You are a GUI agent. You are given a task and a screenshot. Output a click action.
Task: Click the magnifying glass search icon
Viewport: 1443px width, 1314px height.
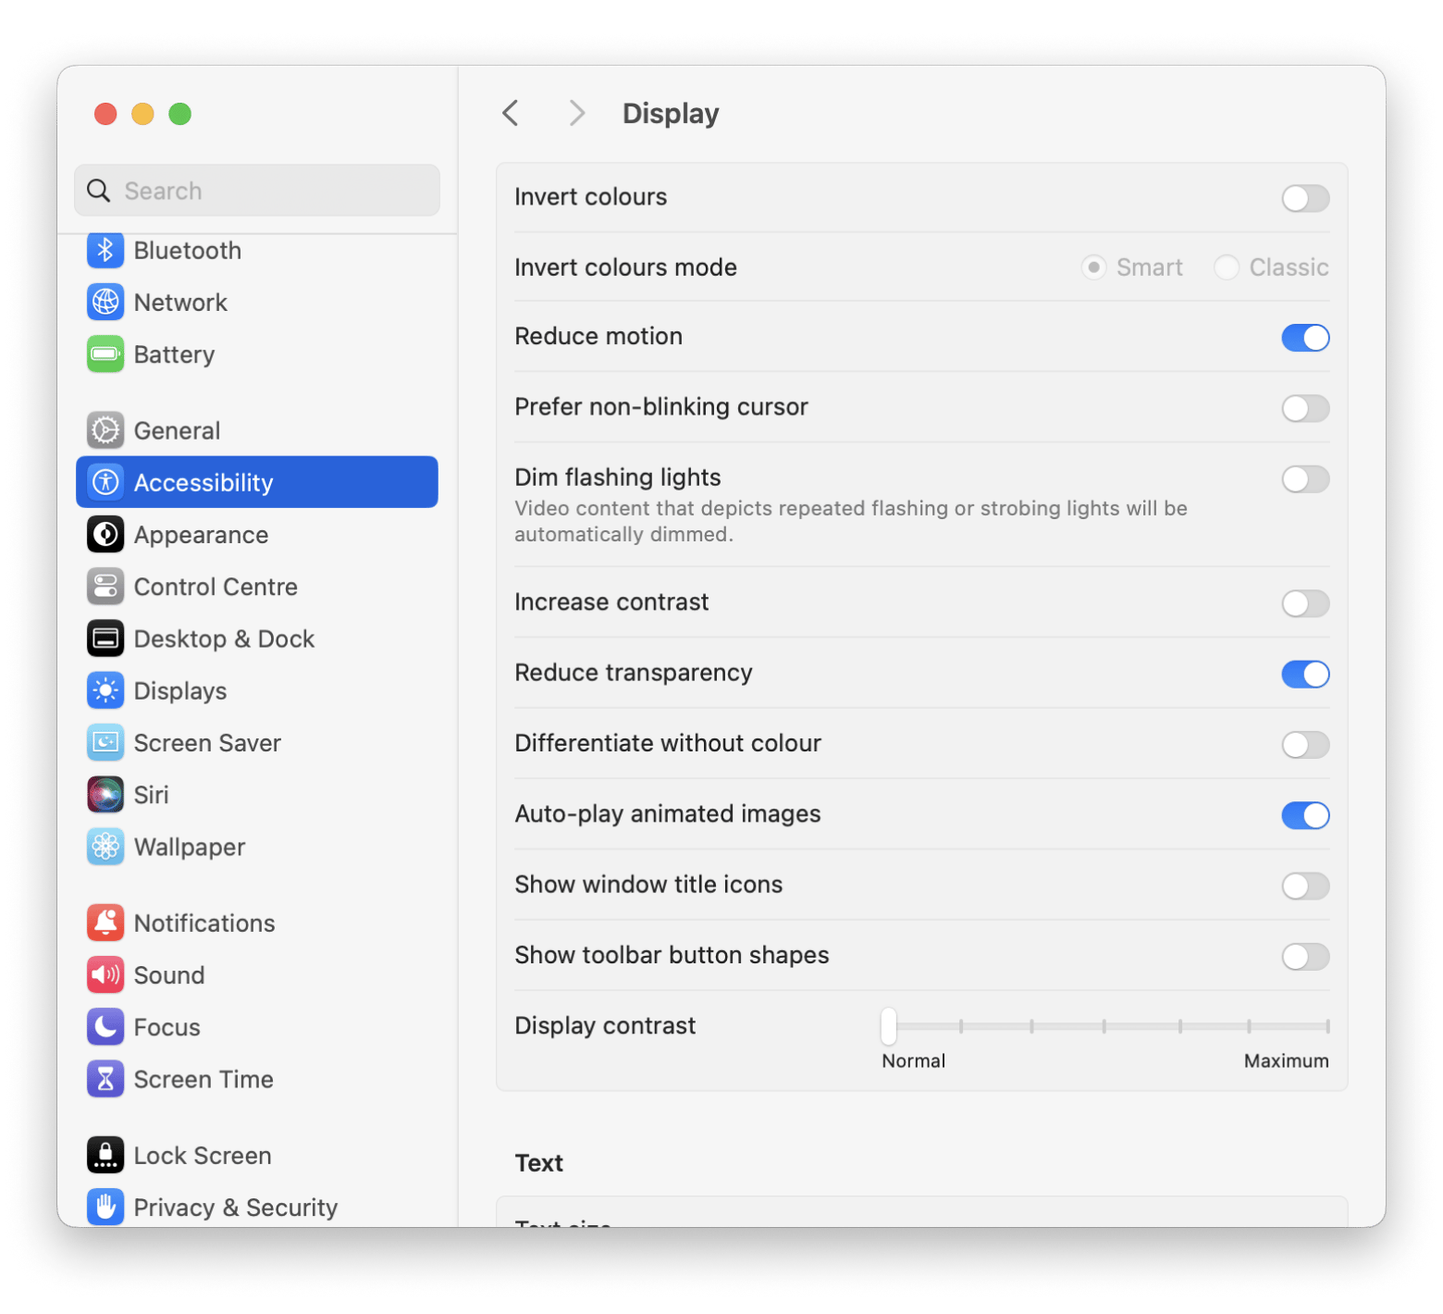[99, 191]
